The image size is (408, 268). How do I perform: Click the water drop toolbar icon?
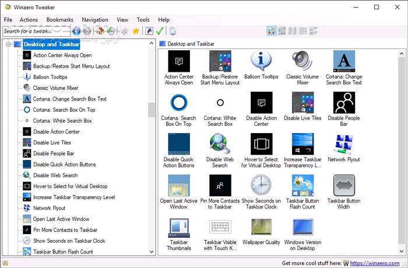pyautogui.click(x=173, y=31)
